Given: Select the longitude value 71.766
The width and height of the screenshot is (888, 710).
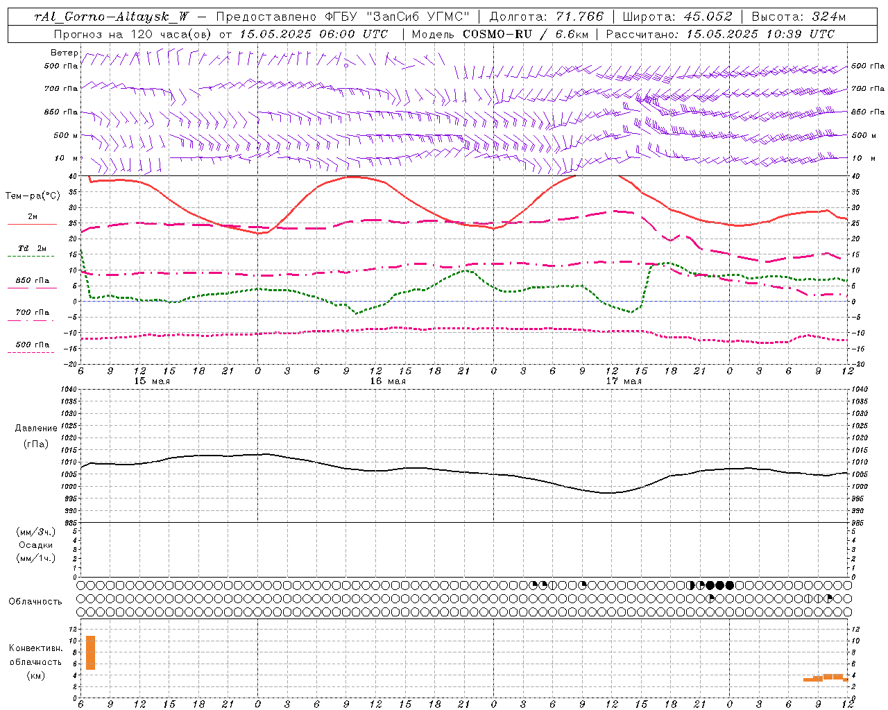Looking at the screenshot, I should 580,17.
